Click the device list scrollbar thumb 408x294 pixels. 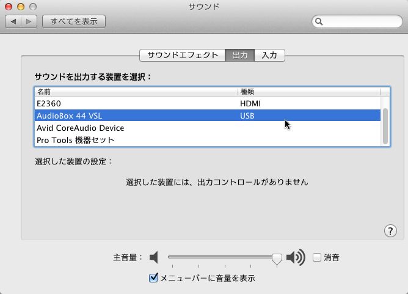[x=385, y=126]
